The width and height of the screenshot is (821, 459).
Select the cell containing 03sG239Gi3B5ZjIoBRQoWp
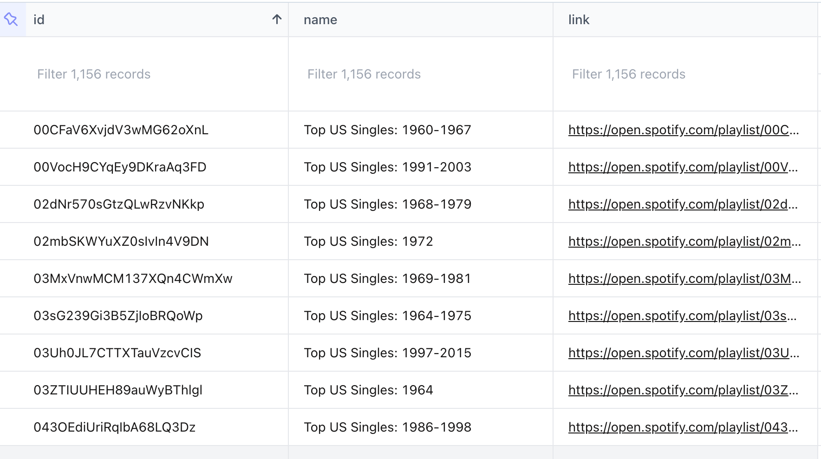click(x=117, y=315)
